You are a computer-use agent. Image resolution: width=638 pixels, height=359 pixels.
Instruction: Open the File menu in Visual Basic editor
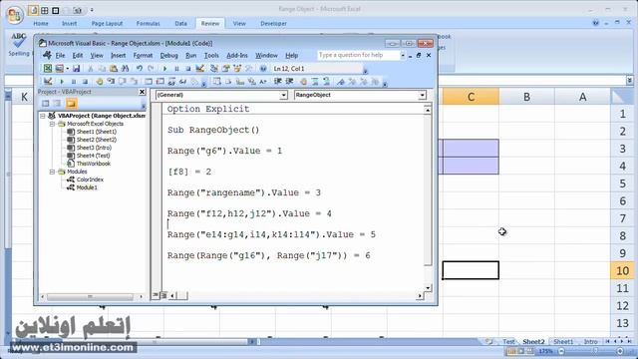pyautogui.click(x=60, y=56)
